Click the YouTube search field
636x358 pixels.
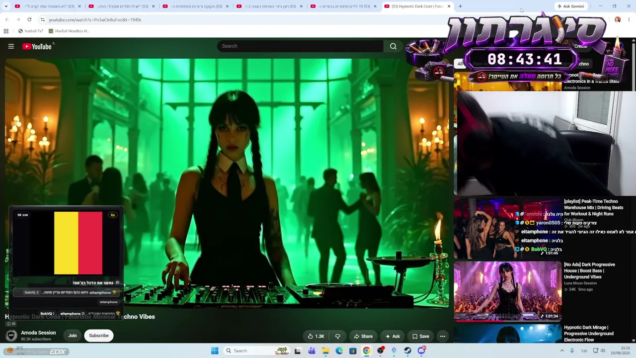300,46
